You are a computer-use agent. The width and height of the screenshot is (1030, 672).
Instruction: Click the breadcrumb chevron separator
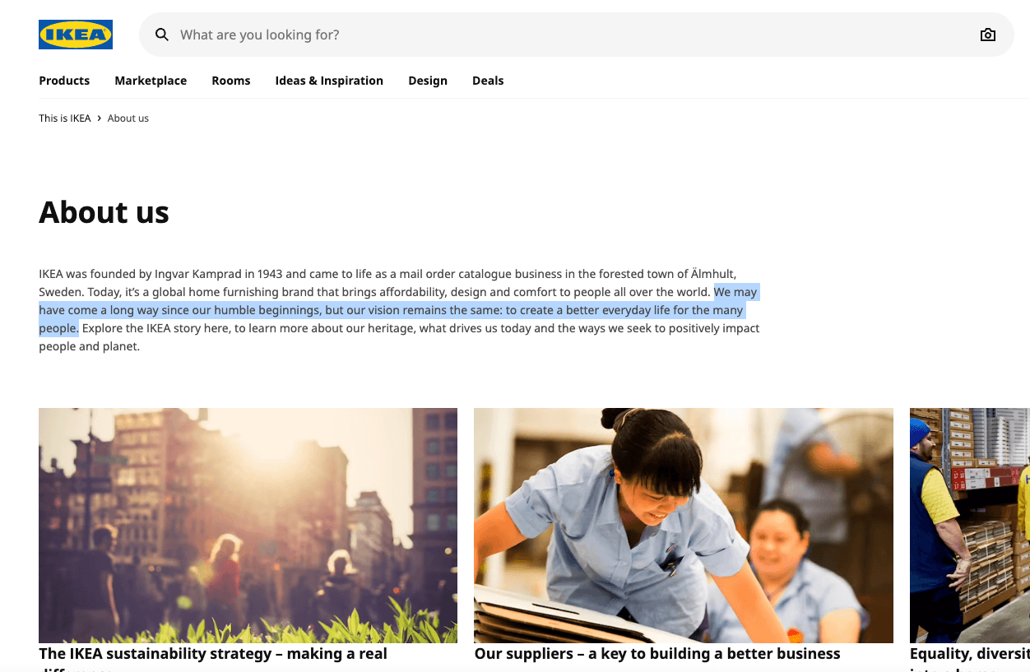(99, 118)
